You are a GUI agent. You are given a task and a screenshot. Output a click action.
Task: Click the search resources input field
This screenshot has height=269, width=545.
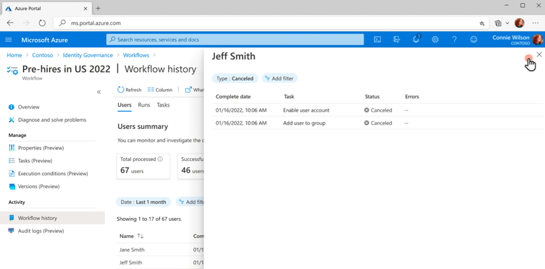point(235,40)
